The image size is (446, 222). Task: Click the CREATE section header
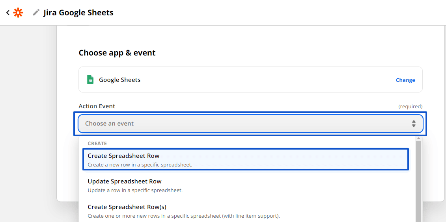point(97,143)
